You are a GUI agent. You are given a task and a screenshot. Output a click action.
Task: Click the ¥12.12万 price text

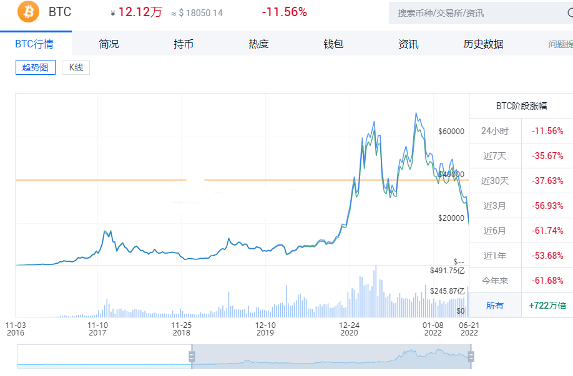pos(136,12)
